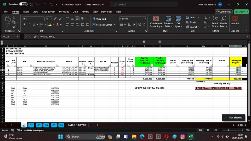Image resolution: width=251 pixels, height=141 pixels.
Task: Decrease decimal places
Action: [x=144, y=25]
